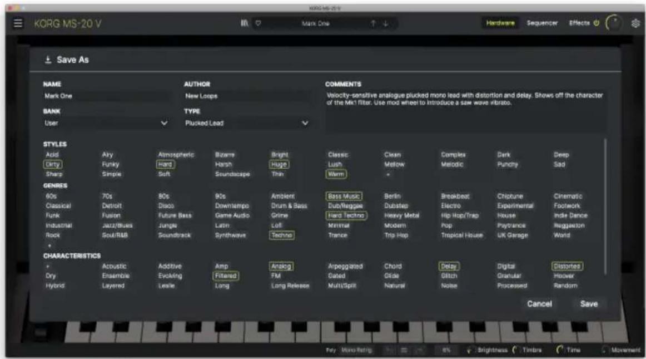Enable the Arpeggiated characteristic tag
Viewport: 646px width, 359px height.
345,267
